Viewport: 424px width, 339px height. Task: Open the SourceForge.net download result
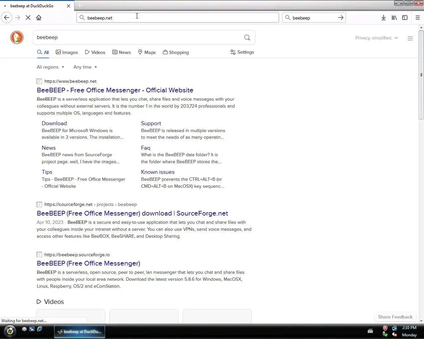[132, 213]
